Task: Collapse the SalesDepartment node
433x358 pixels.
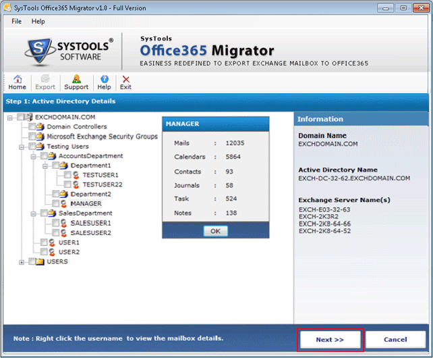Action: (34, 214)
